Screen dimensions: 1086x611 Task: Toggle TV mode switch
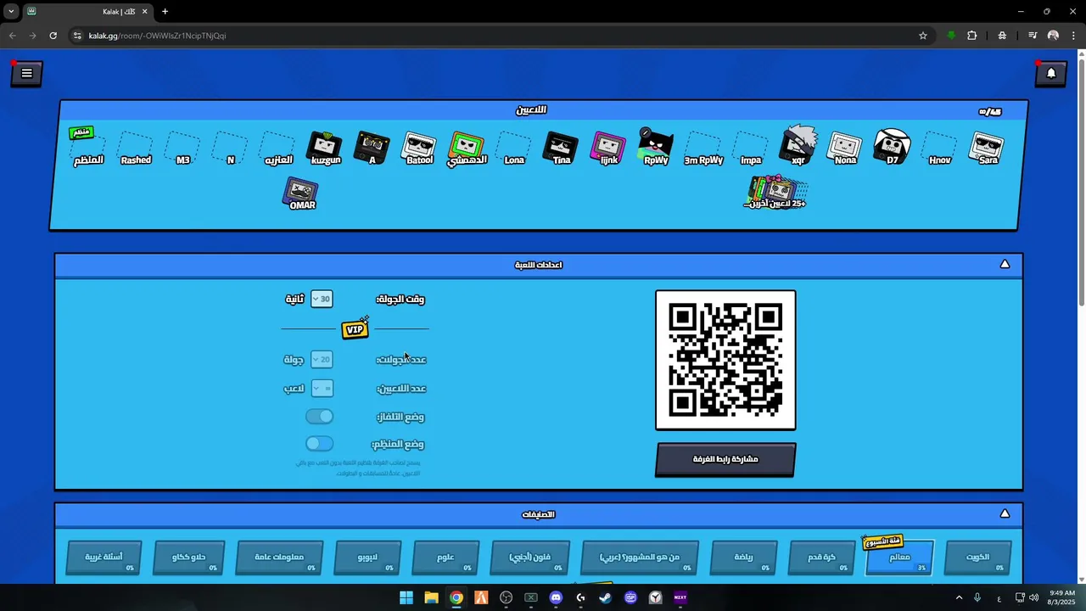click(320, 417)
